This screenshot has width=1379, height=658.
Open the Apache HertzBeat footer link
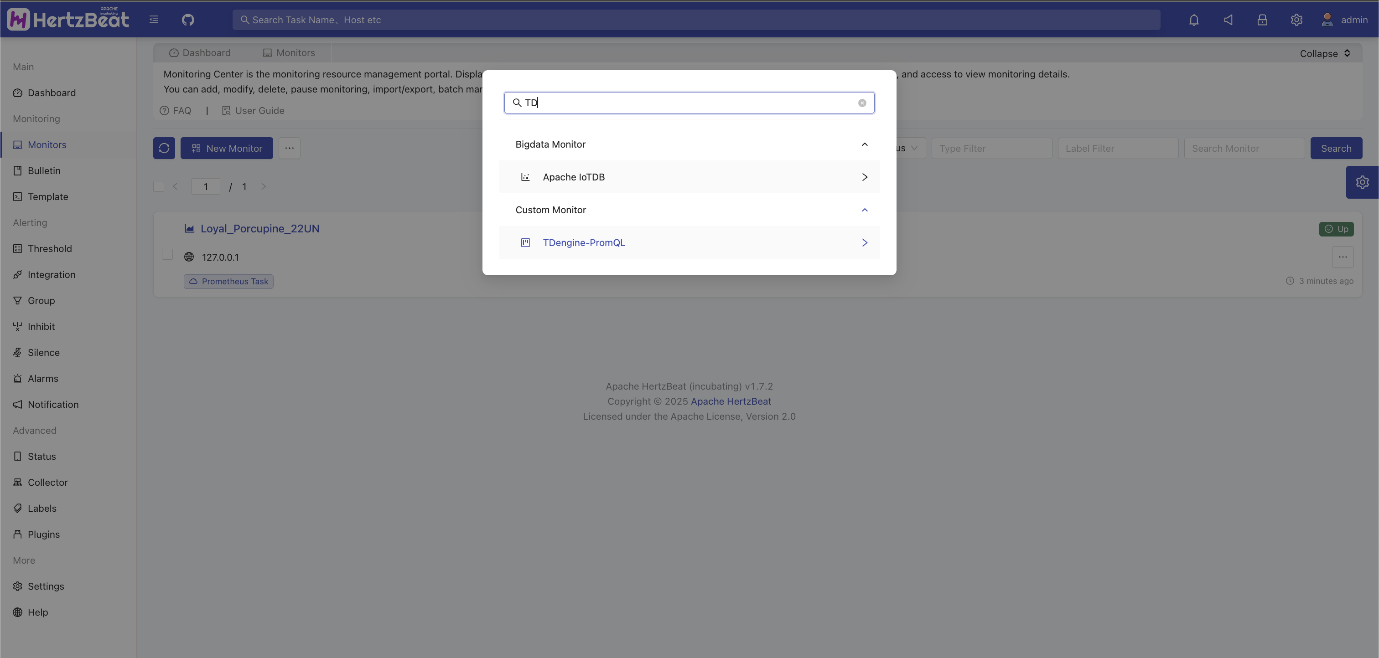coord(731,401)
